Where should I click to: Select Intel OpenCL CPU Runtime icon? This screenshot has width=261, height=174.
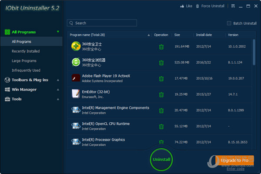[x=76, y=126]
